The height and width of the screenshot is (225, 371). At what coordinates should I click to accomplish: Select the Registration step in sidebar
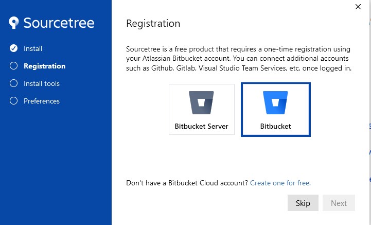(x=44, y=66)
